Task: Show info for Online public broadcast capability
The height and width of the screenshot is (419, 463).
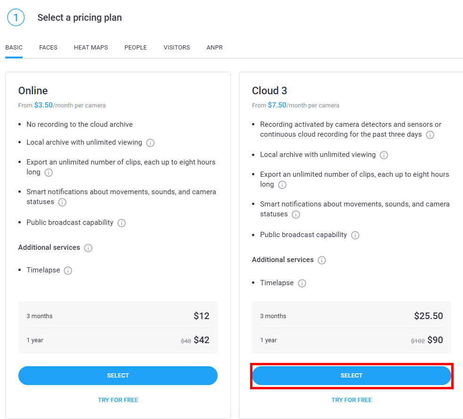Action: pyautogui.click(x=122, y=223)
